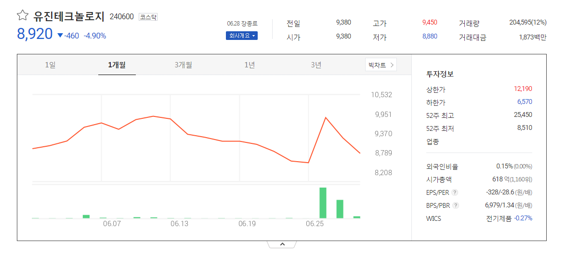The width and height of the screenshot is (565, 255).
Task: Click the current price 8,920
Action: pos(35,34)
